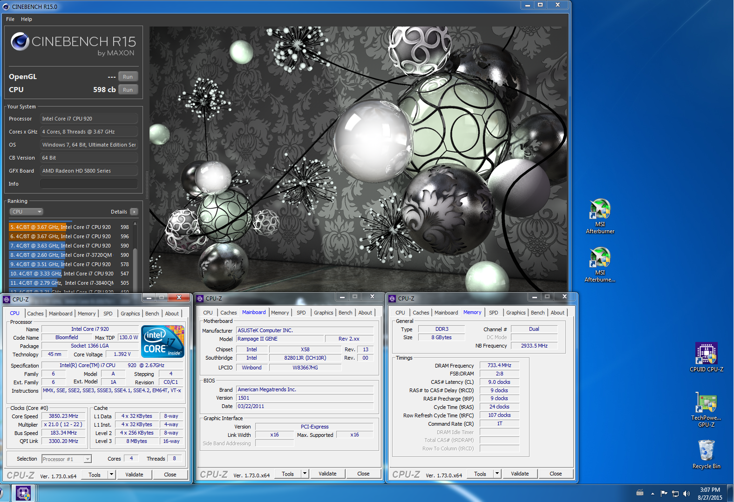734x502 pixels.
Task: Click the GFX Board value AMD Radeon HD 5800 Series
Action: coord(89,171)
